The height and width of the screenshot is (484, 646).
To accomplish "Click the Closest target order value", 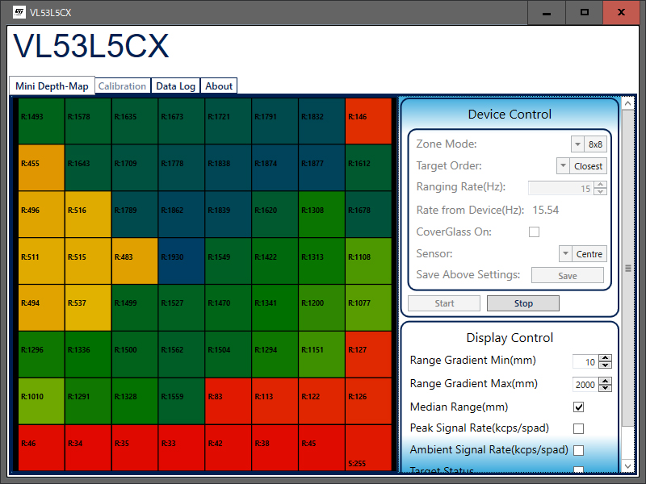I will pos(588,166).
